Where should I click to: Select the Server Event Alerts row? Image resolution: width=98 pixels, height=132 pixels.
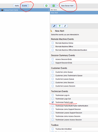[25, 10]
